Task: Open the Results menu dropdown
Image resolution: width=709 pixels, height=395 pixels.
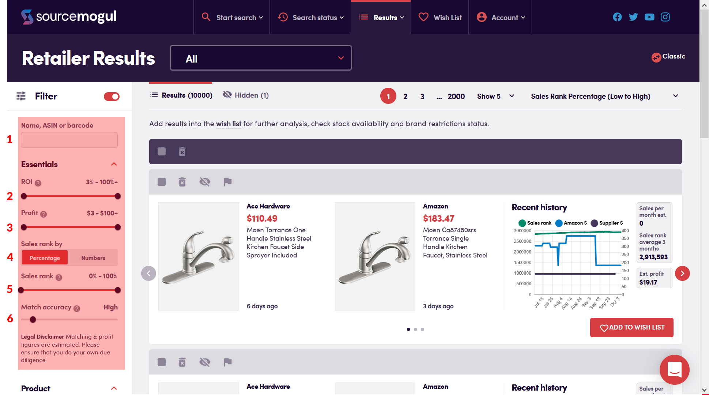Action: click(381, 18)
